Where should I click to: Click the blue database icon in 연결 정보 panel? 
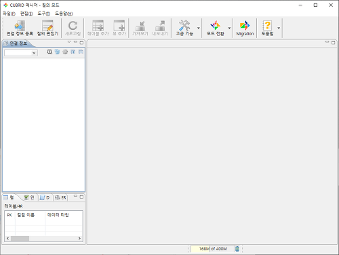(58, 52)
